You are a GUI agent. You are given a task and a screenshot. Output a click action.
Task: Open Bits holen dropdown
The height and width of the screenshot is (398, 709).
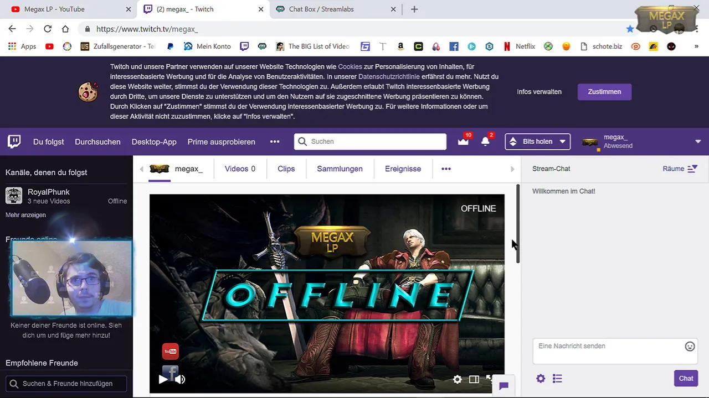[x=538, y=142]
